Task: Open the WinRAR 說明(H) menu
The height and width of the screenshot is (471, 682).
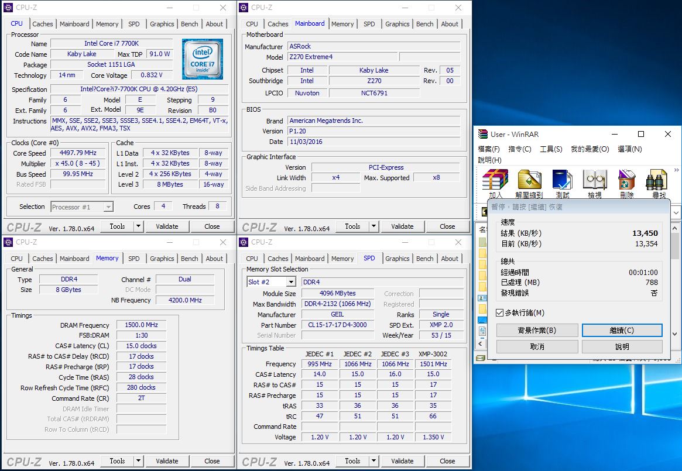Action: [490, 160]
